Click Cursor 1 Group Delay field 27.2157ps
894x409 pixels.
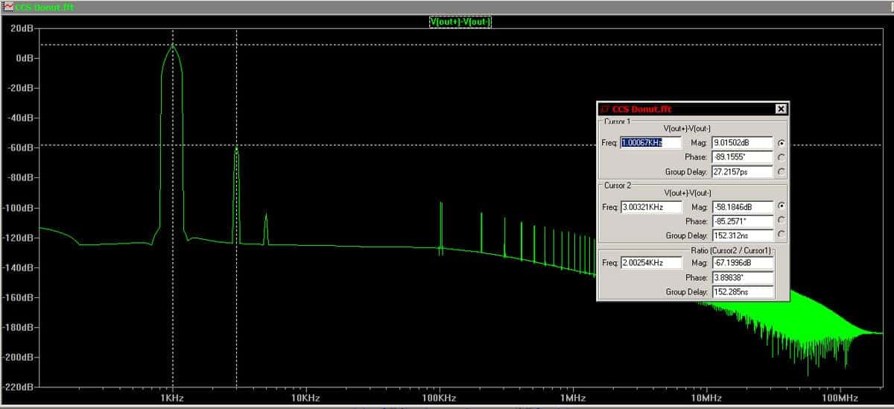pos(743,171)
